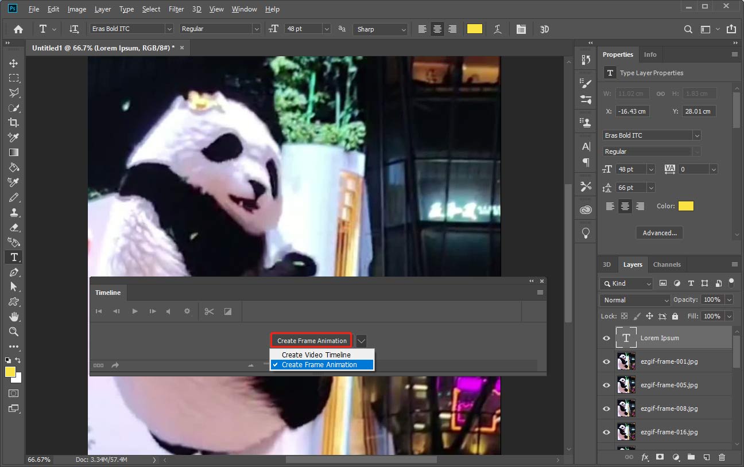The image size is (744, 467).
Task: Toggle center text alignment in options bar
Action: [437, 29]
